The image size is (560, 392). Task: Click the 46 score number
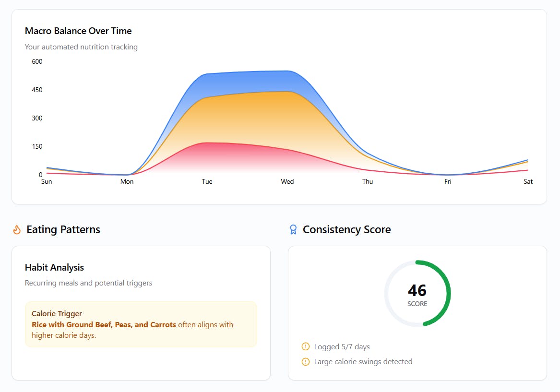pos(417,290)
